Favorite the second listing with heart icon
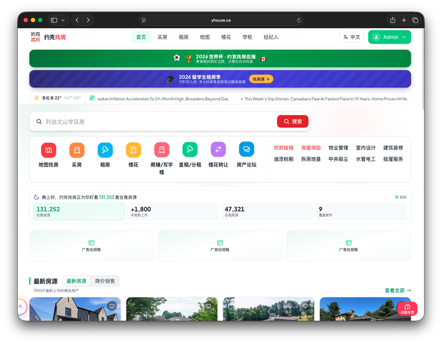Viewport: 442px width, 344px height. coord(208,306)
